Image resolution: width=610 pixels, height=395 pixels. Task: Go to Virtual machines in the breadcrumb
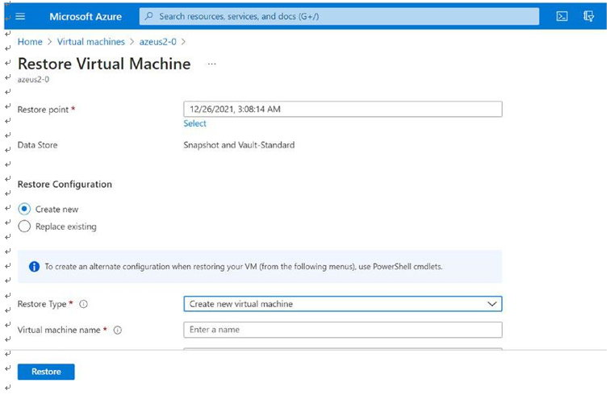(x=91, y=42)
